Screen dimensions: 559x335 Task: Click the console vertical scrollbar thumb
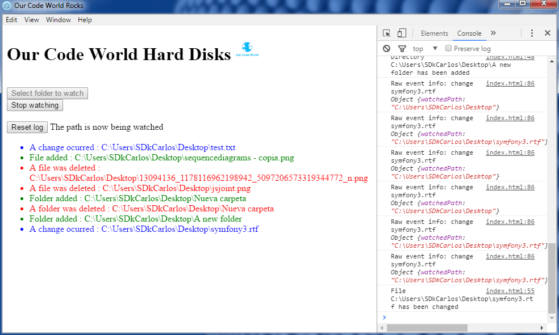click(x=552, y=278)
